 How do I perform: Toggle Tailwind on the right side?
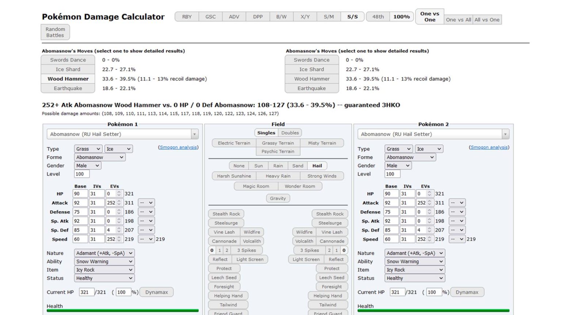pos(328,305)
